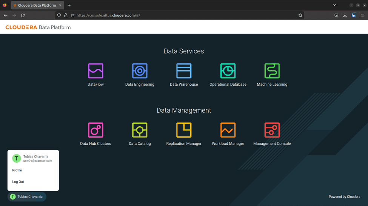This screenshot has width=368, height=206.
Task: Open the DataFlow service icon
Action: (95, 71)
